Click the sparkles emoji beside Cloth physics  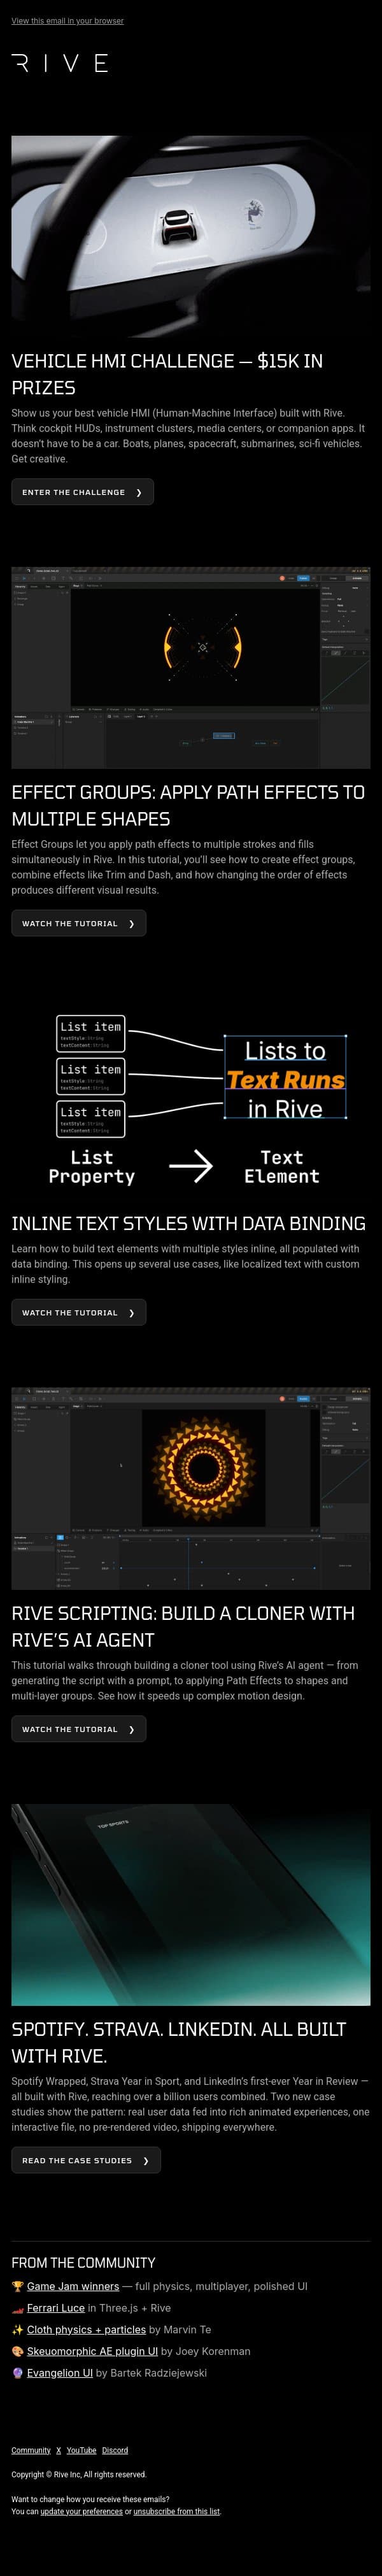pos(17,2329)
